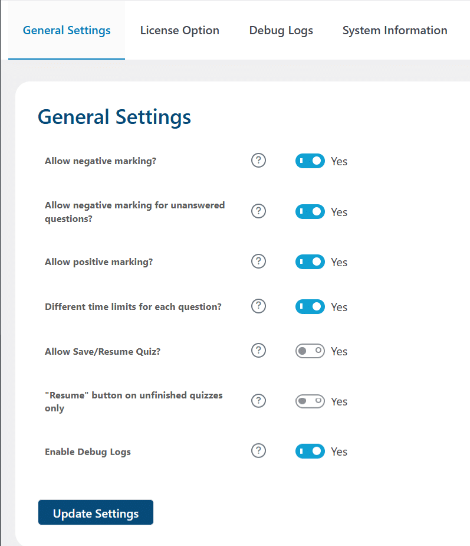This screenshot has width=470, height=546.
Task: Select the General Settings tab
Action: tap(67, 30)
